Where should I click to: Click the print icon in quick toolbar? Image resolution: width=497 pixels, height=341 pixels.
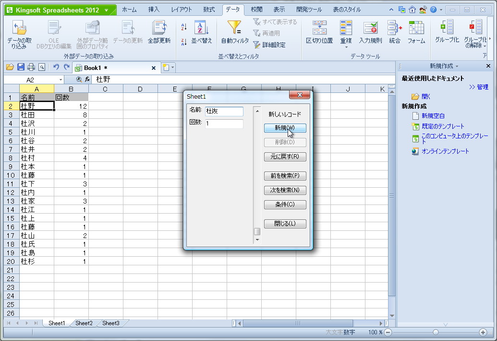click(x=31, y=67)
